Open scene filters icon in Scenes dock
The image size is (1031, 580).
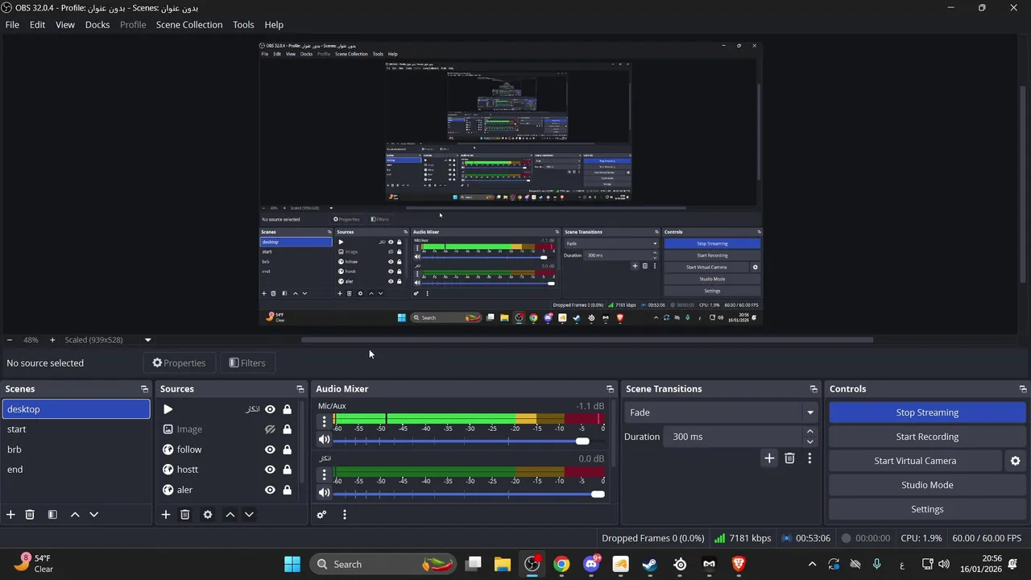tap(52, 515)
